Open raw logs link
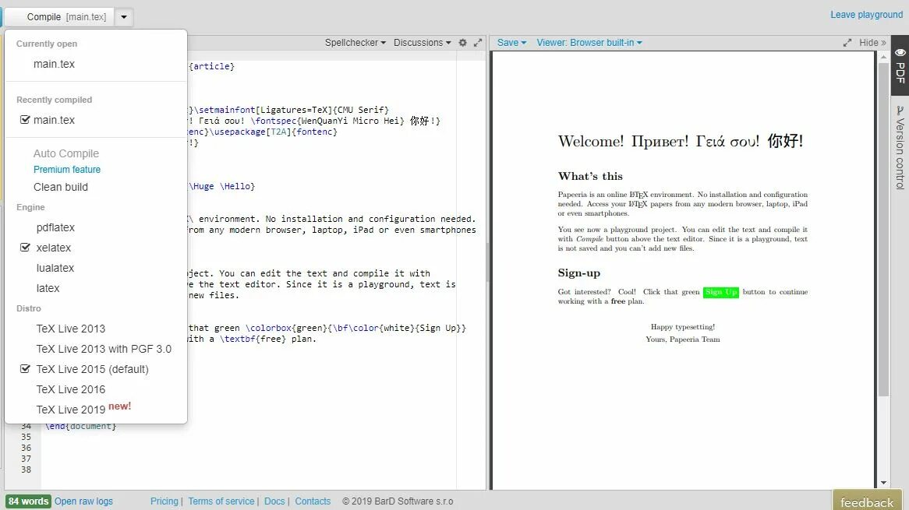The image size is (909, 510). 83,501
